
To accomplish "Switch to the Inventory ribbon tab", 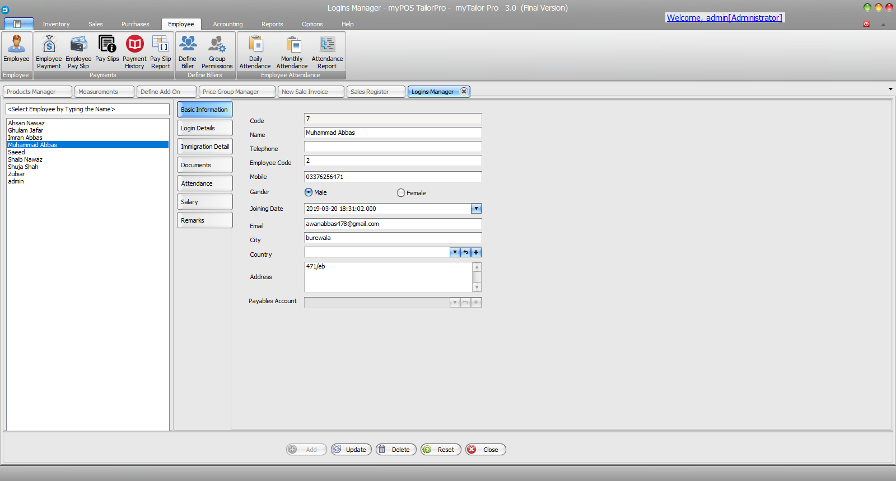I will 56,24.
